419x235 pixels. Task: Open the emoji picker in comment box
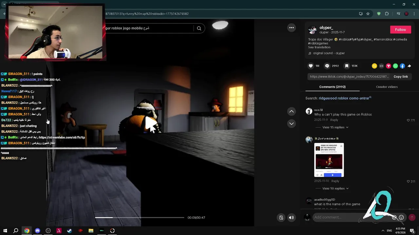401,217
